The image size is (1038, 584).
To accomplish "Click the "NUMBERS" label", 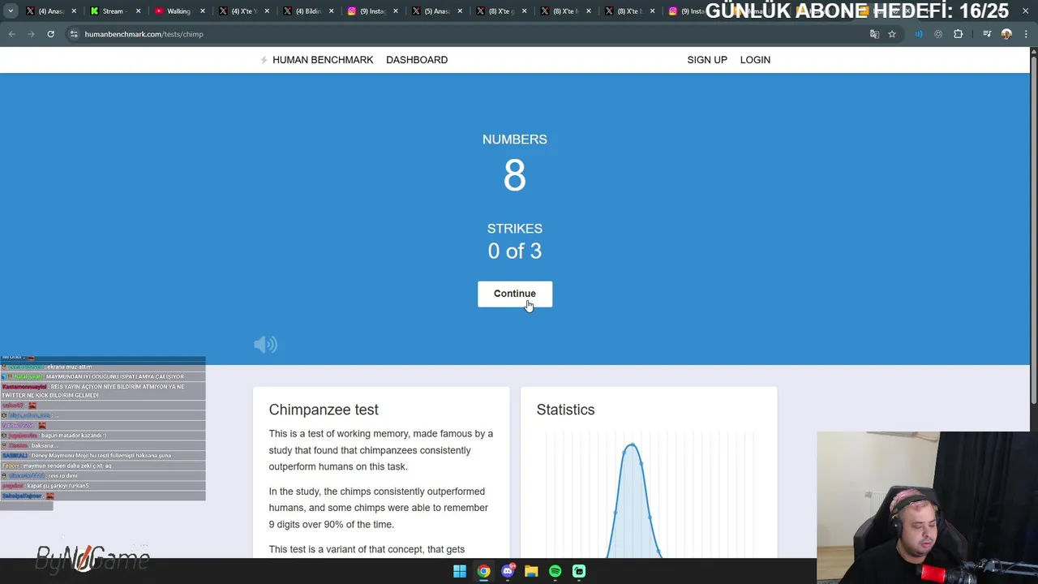I will click(515, 140).
